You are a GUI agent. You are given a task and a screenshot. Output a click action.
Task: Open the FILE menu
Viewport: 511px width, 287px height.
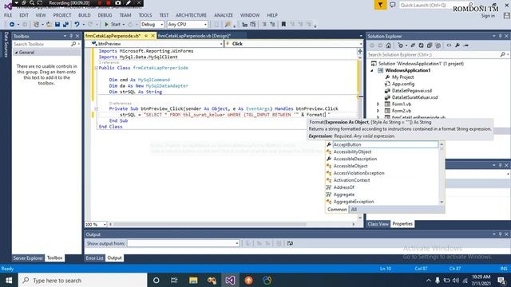pos(8,15)
